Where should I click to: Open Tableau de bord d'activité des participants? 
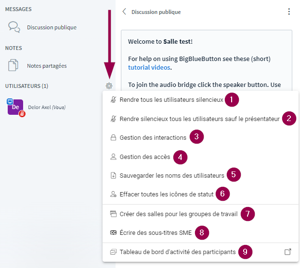177,252
